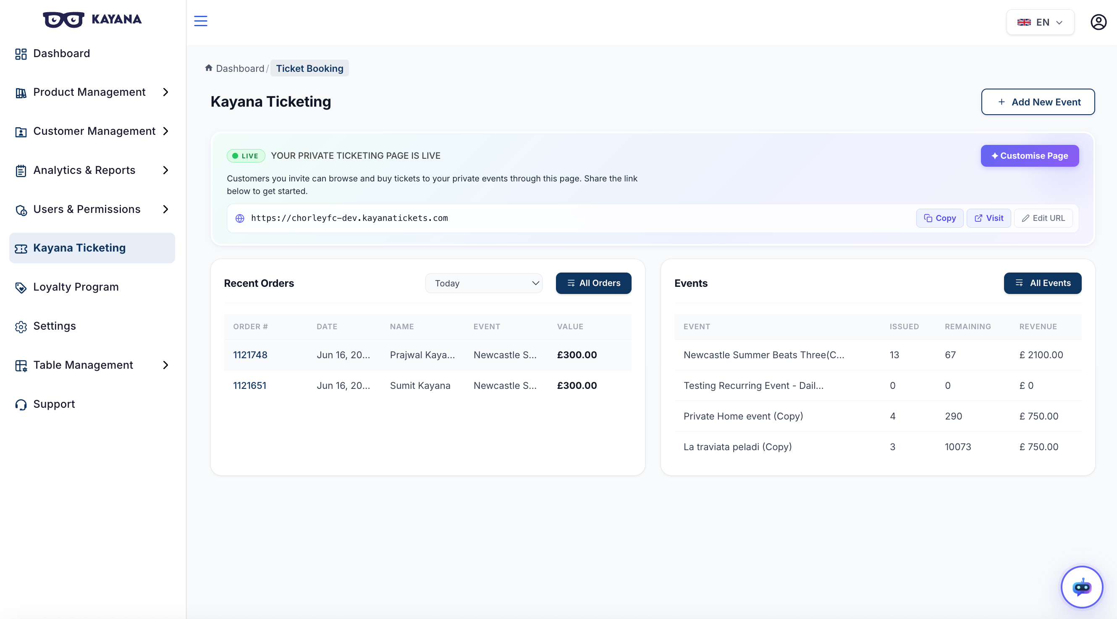Open the chatbot assistant bubble
The width and height of the screenshot is (1117, 619).
pyautogui.click(x=1081, y=587)
